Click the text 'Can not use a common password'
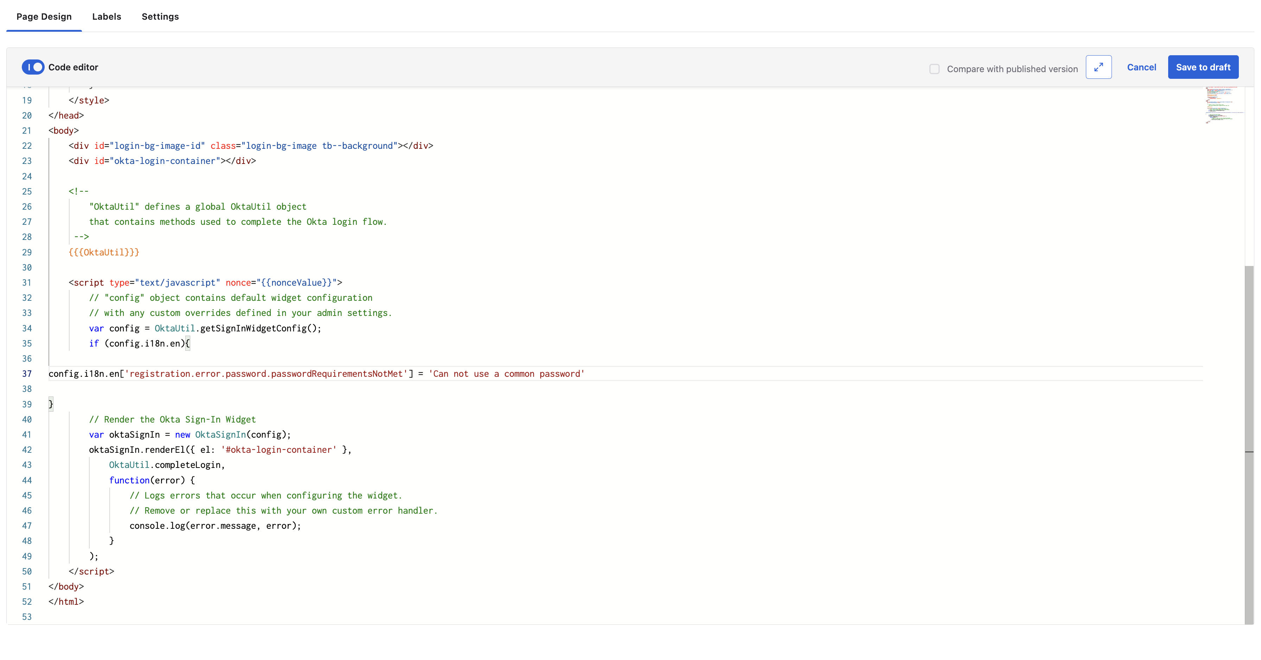The height and width of the screenshot is (660, 1261). [x=507, y=374]
